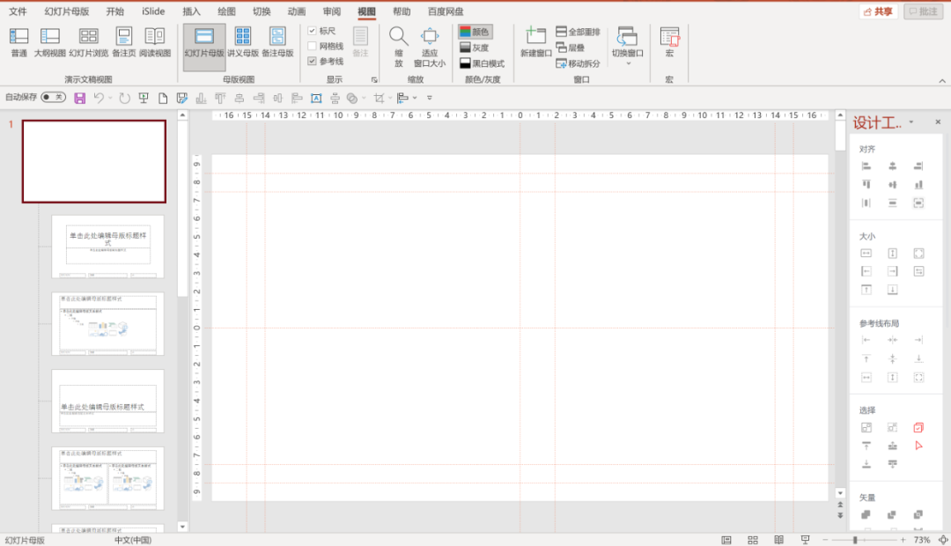
Task: Click zoom percentage 73% in status bar
Action: pos(922,540)
